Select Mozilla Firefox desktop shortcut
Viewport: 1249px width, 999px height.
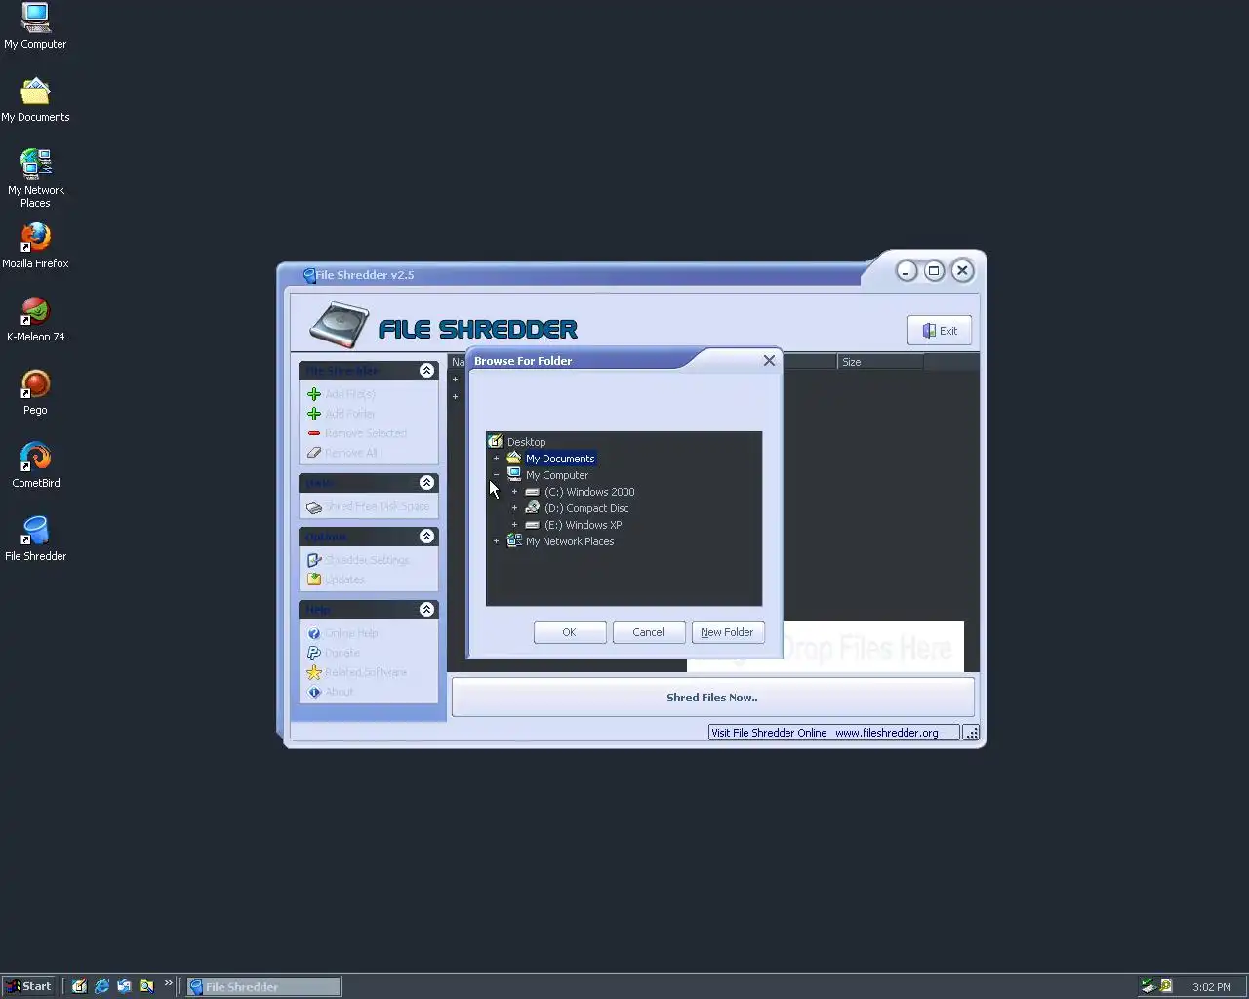pyautogui.click(x=35, y=246)
